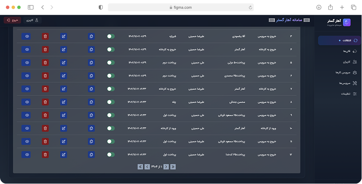362x184 pixels.
Task: Disable the green switch in row 11
Action: coord(111,142)
